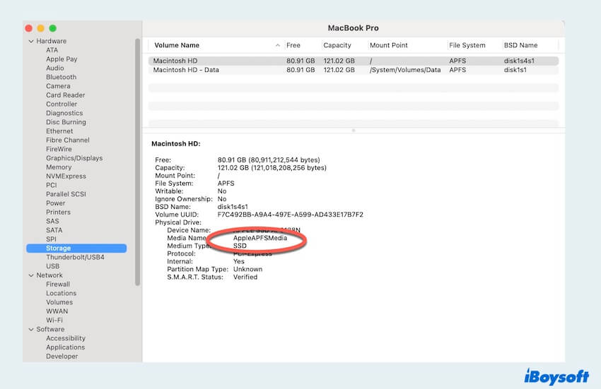The image size is (601, 389).
Task: Sort by Volume Name column header
Action: (177, 45)
